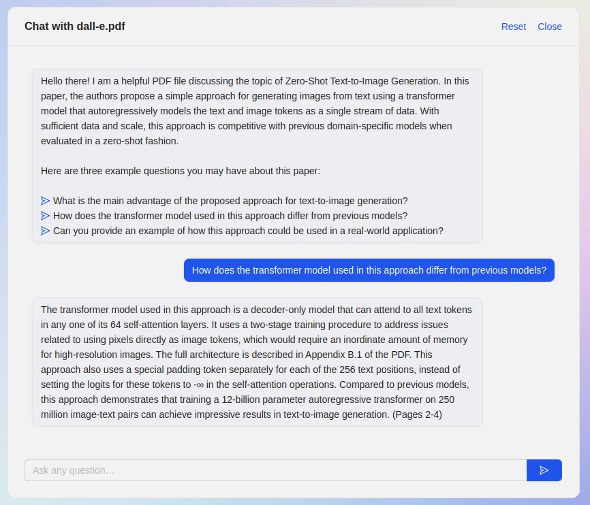Click the Reset link
This screenshot has width=590, height=505.
click(x=513, y=27)
